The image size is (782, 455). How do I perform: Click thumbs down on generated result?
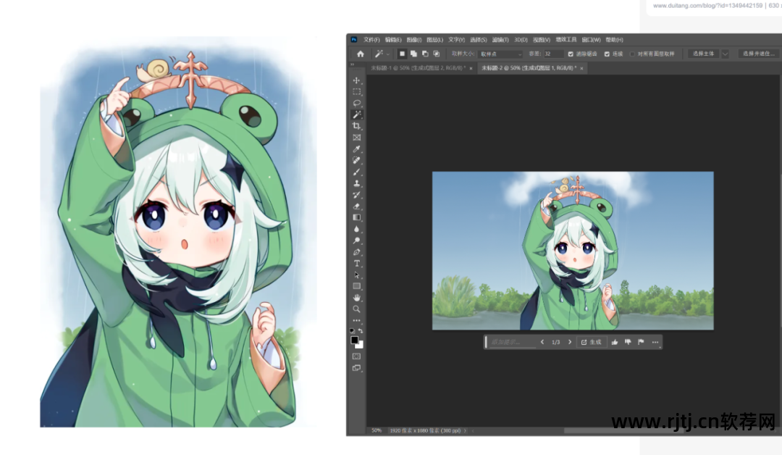pos(628,342)
